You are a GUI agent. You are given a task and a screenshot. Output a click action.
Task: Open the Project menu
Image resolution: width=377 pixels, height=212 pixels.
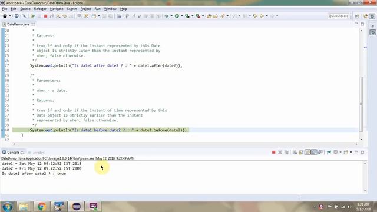(x=85, y=9)
